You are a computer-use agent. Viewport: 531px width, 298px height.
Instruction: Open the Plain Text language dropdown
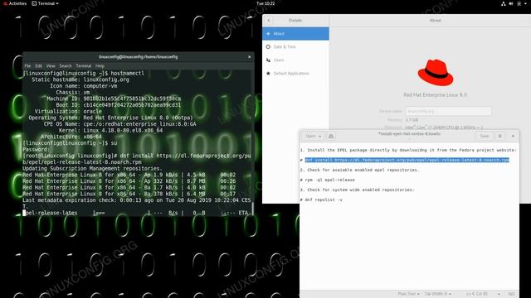[409, 294]
